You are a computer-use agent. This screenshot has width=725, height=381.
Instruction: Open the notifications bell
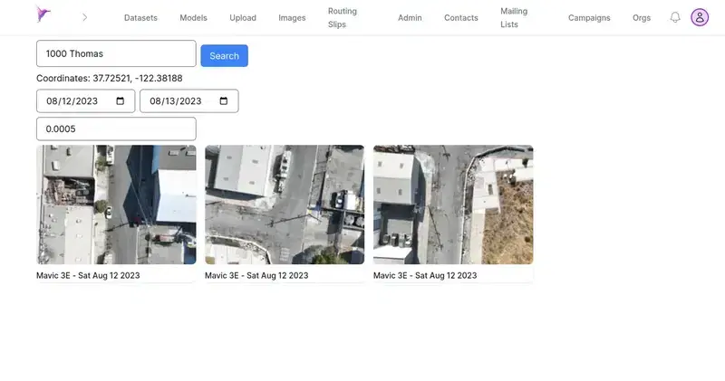tap(675, 17)
